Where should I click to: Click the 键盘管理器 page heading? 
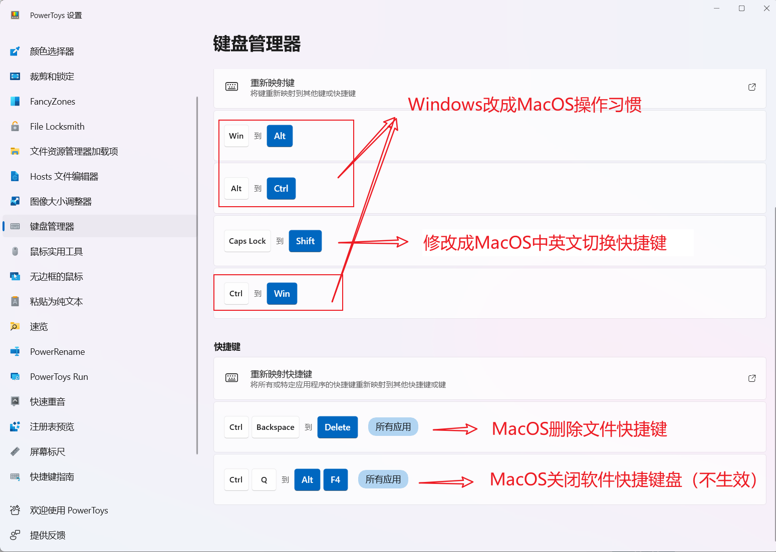[x=257, y=44]
